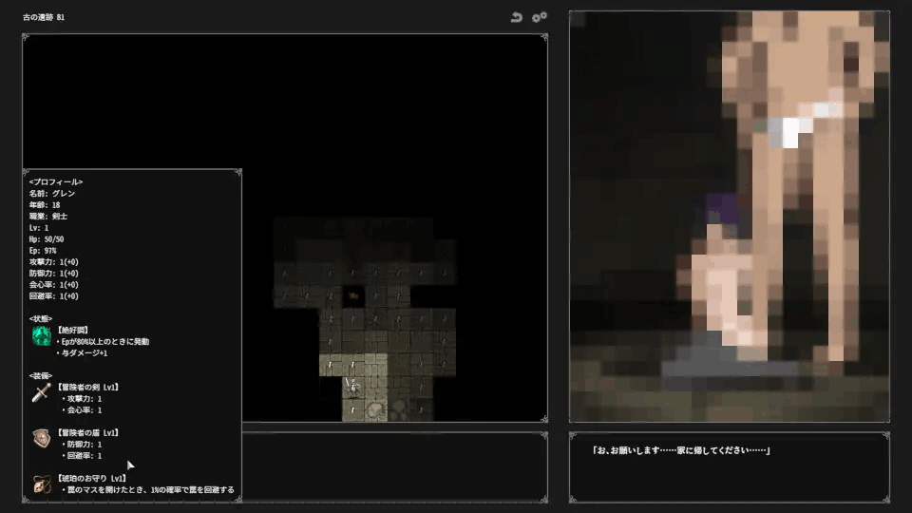Click the pixelated event image panel
Viewport: 912px width, 513px height.
pyautogui.click(x=729, y=217)
